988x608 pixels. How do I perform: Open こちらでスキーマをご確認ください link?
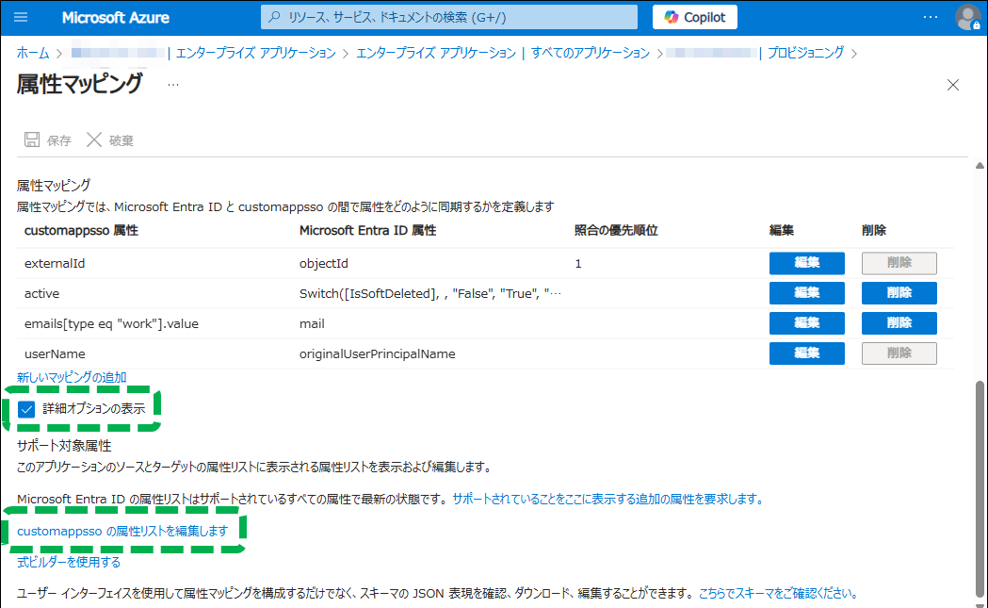778,593
